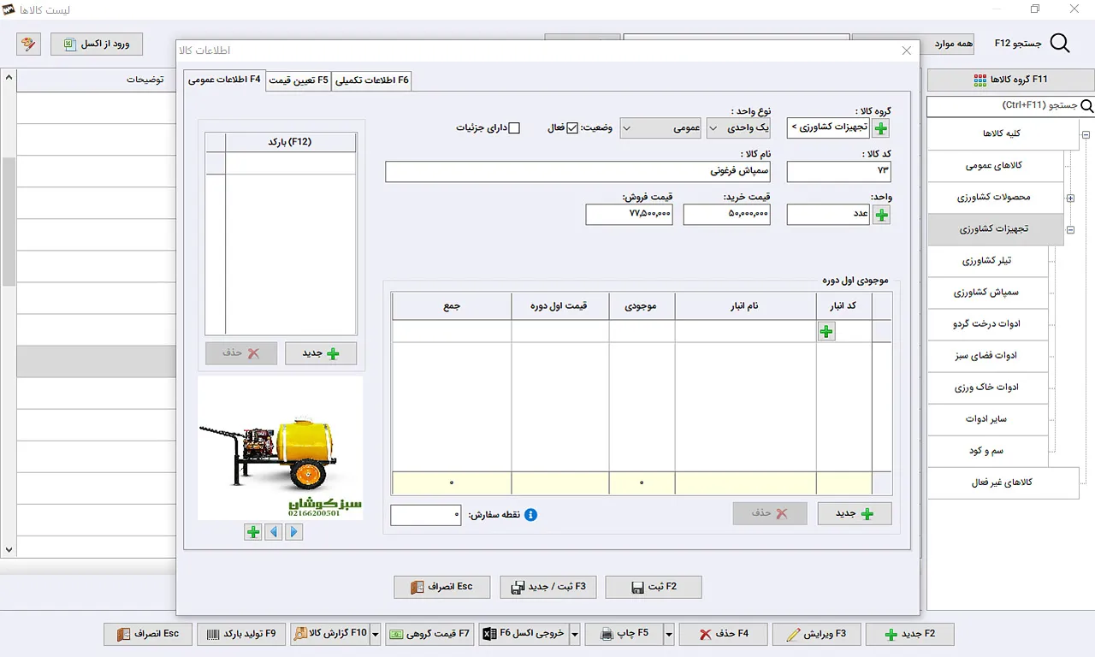Select سمپاش کشاورزی in category tree
Image resolution: width=1095 pixels, height=657 pixels.
coord(987,293)
